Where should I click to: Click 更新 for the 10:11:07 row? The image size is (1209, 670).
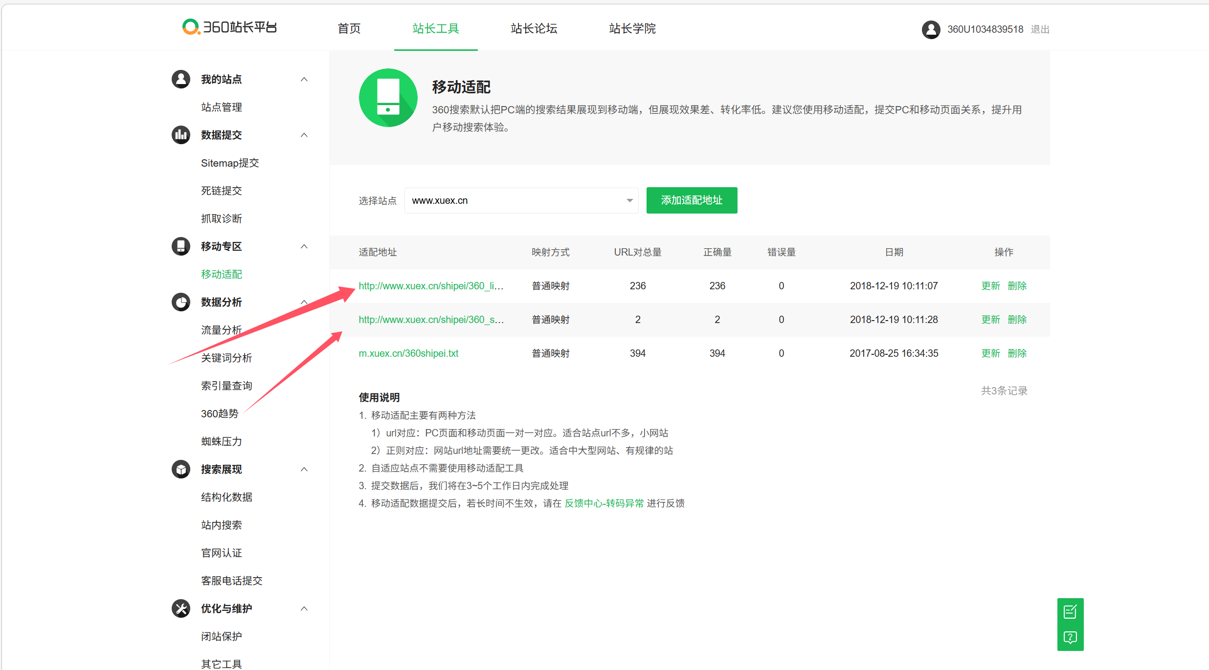click(990, 286)
